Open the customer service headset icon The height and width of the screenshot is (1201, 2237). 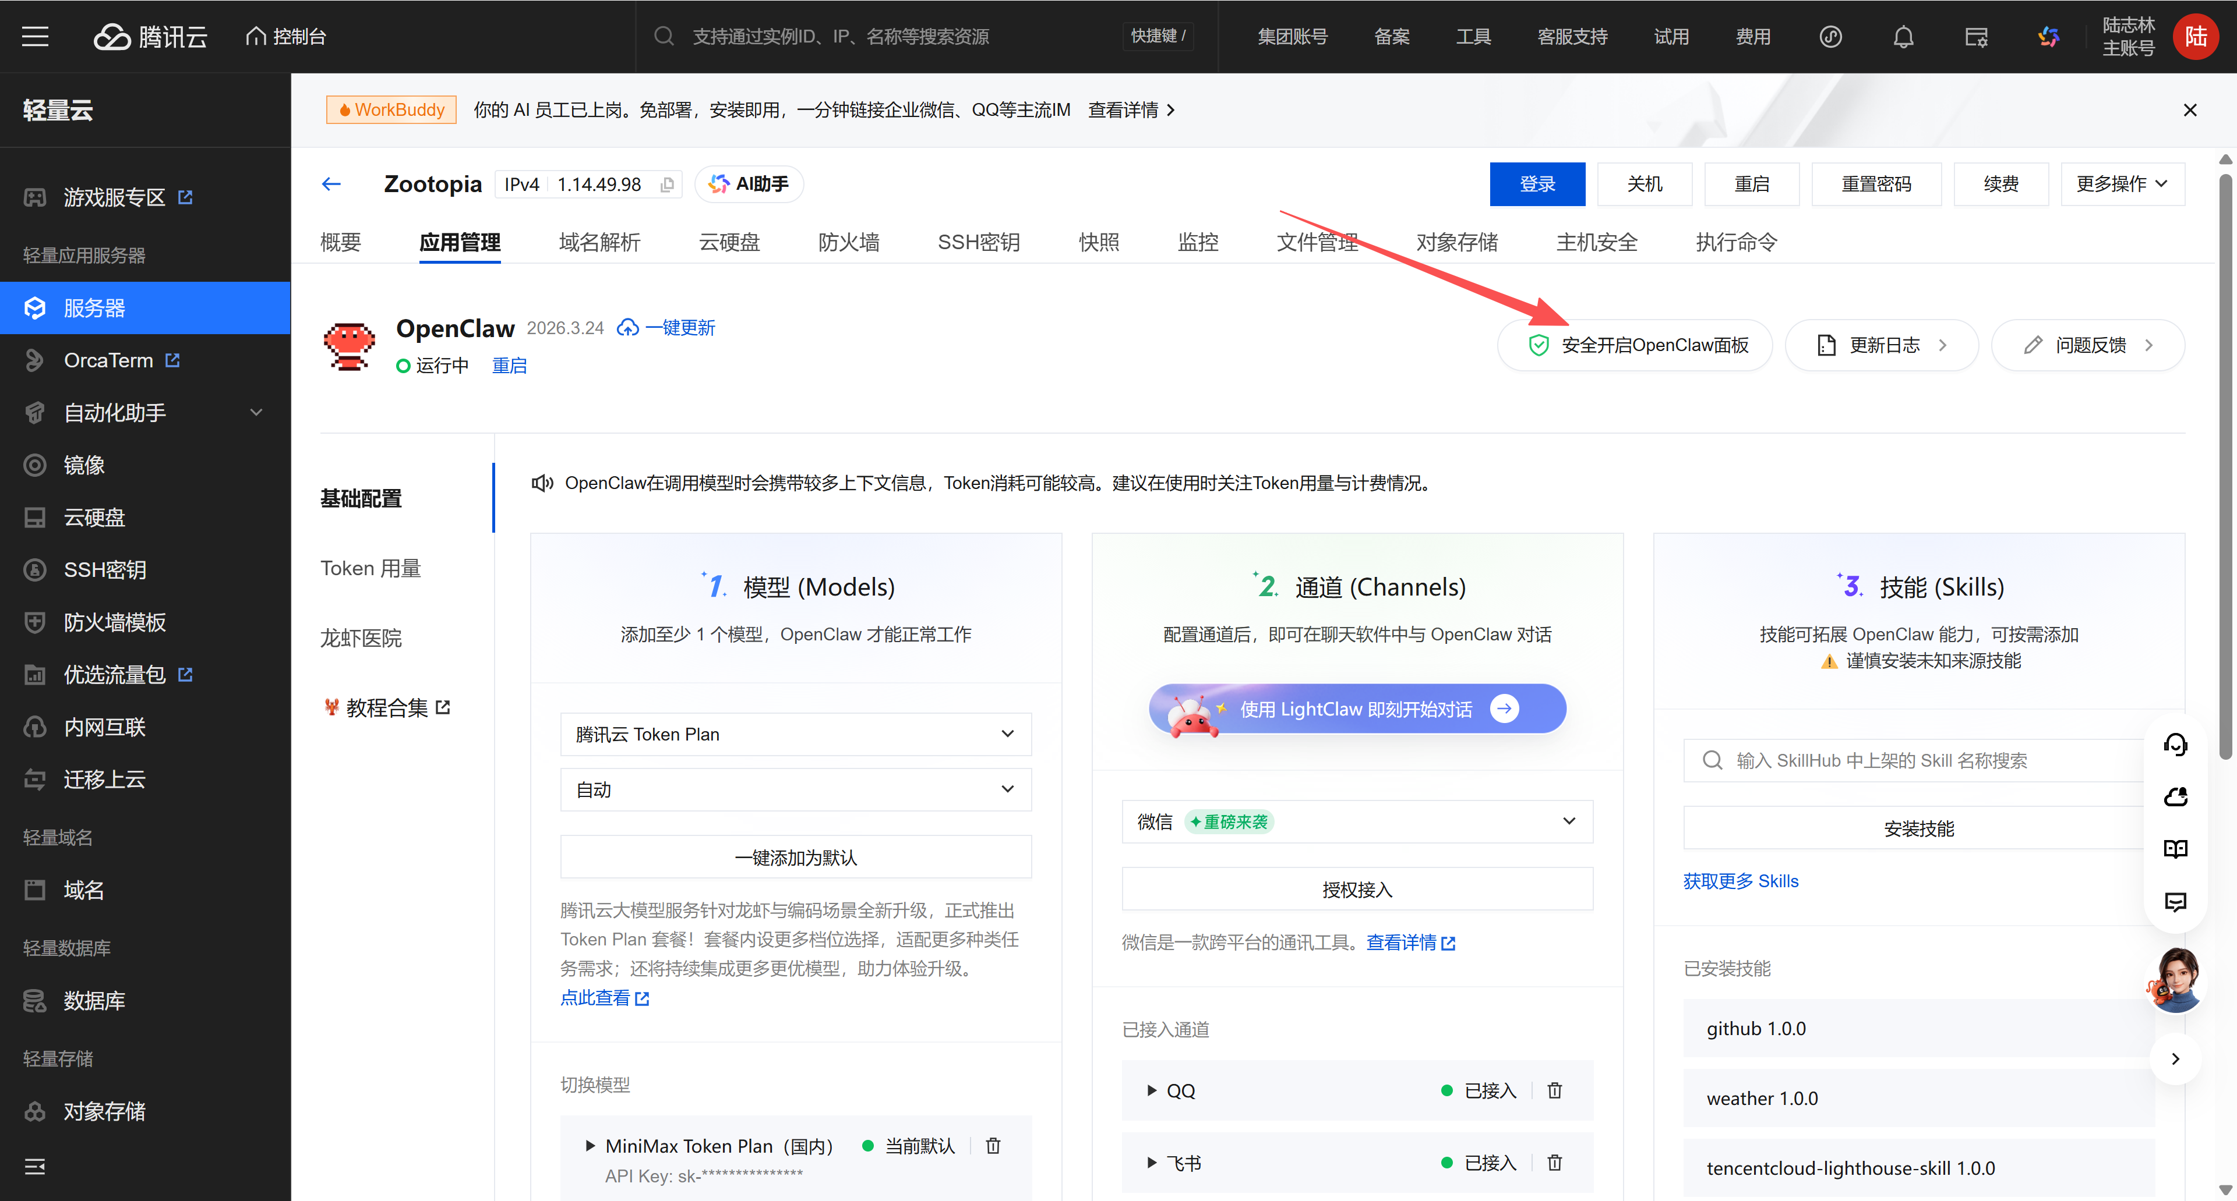[2175, 745]
